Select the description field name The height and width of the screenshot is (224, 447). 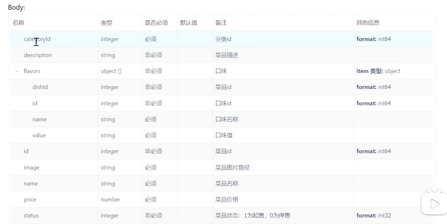[x=38, y=55]
